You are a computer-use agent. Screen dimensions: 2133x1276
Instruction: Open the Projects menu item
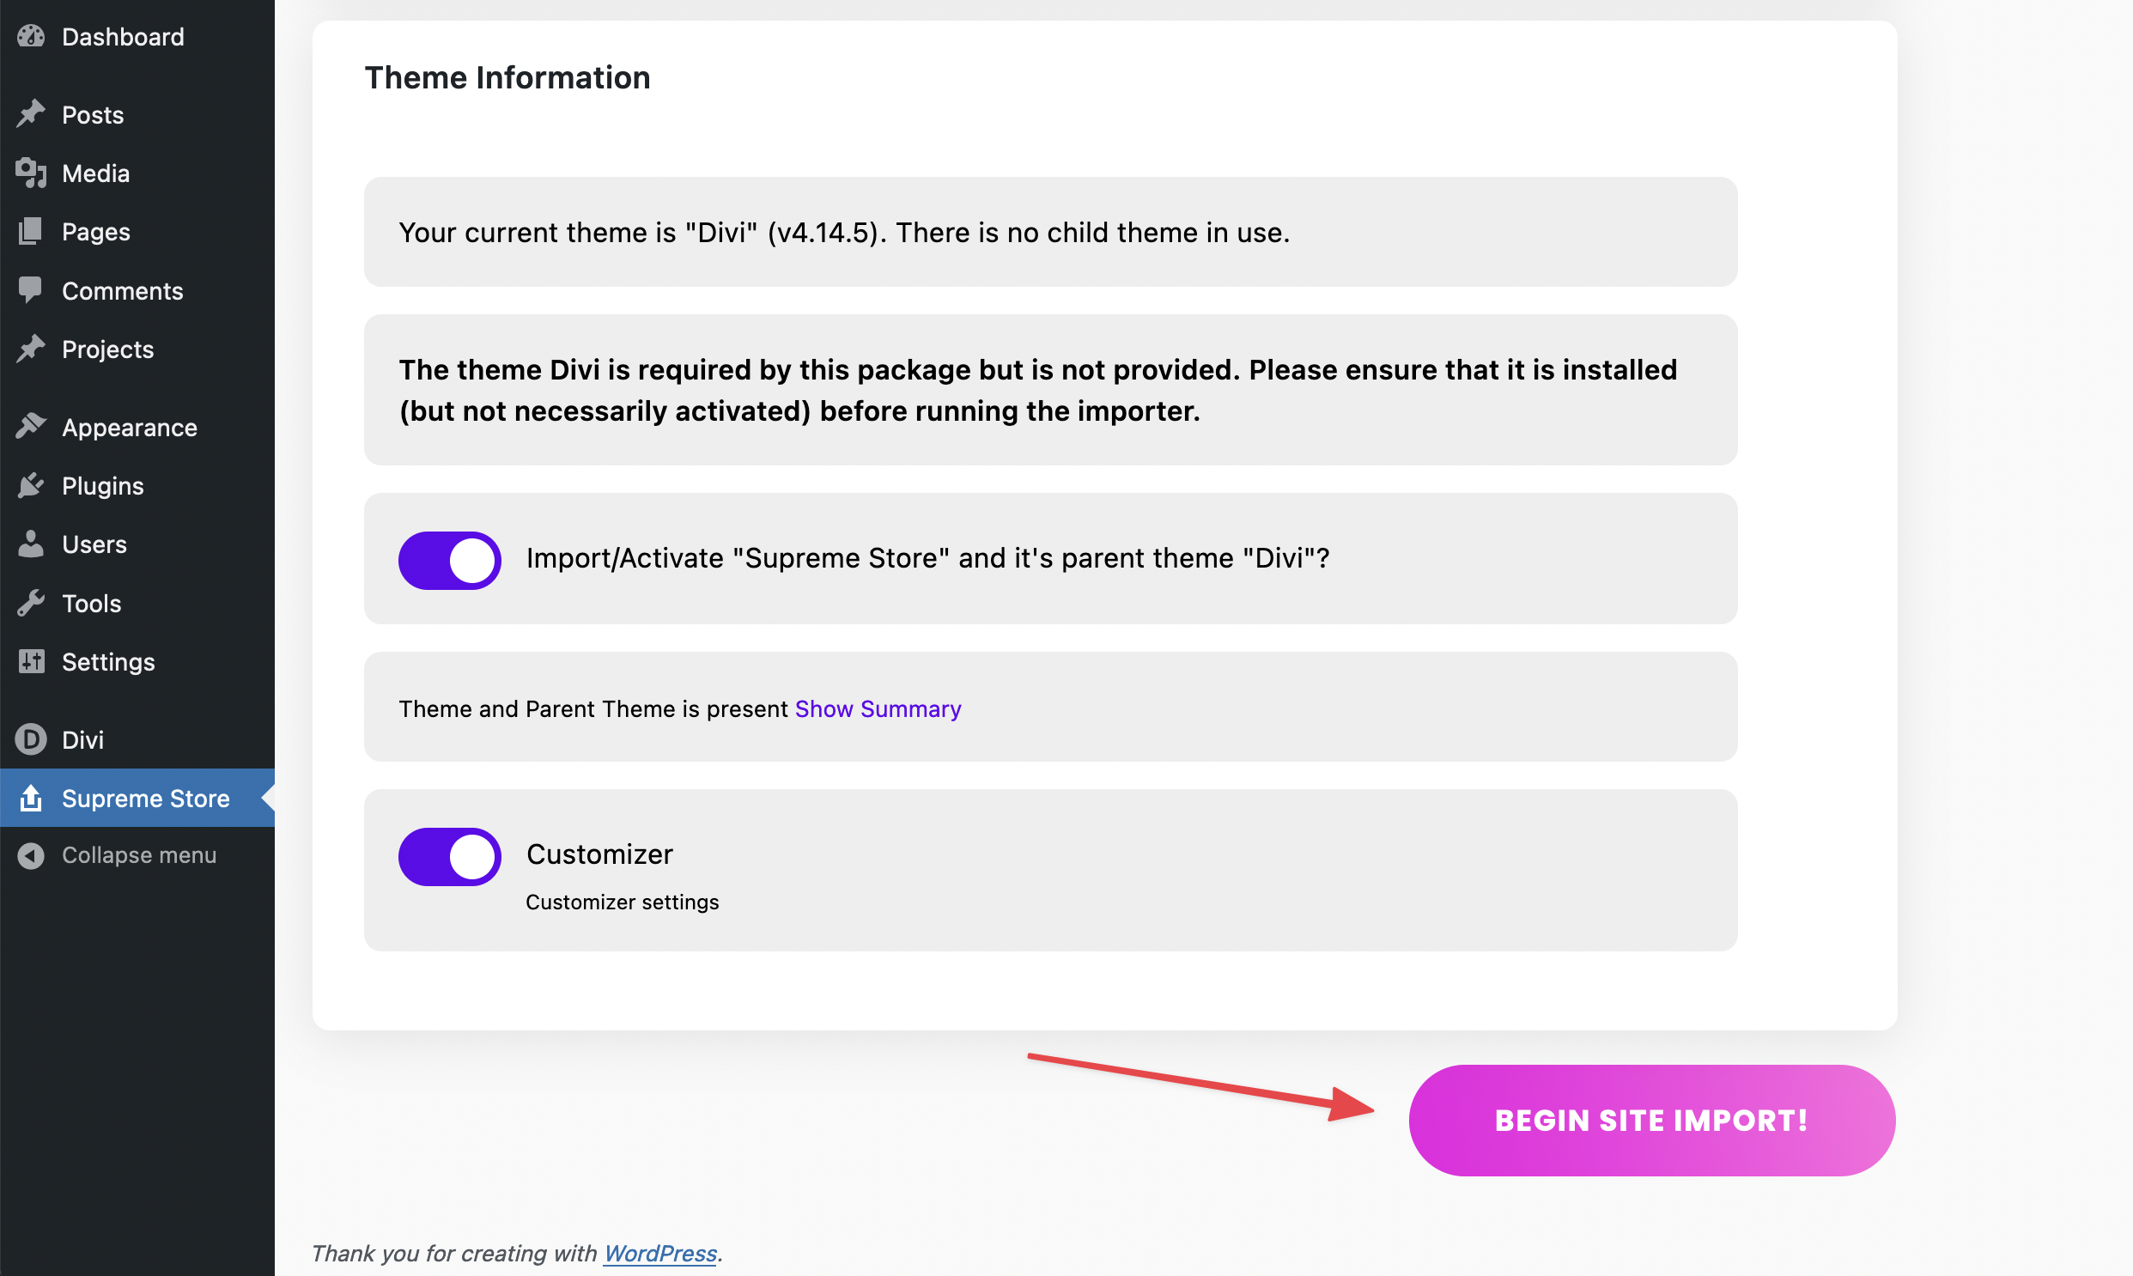click(107, 349)
